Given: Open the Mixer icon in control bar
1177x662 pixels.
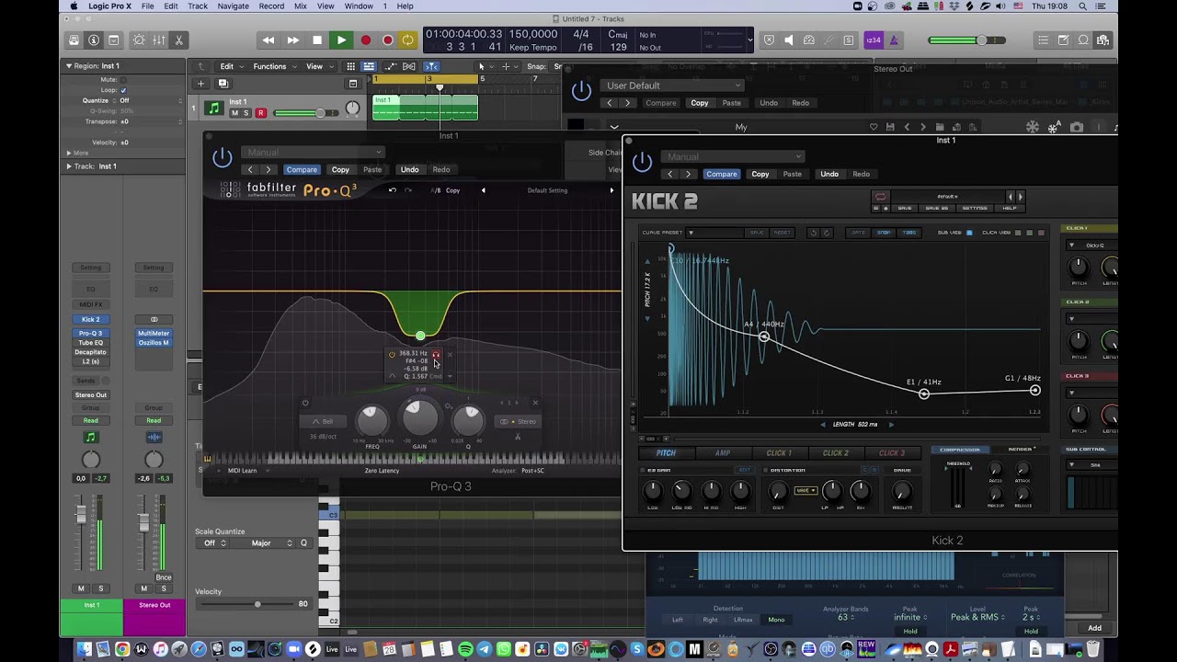Looking at the screenshot, I should 159,40.
